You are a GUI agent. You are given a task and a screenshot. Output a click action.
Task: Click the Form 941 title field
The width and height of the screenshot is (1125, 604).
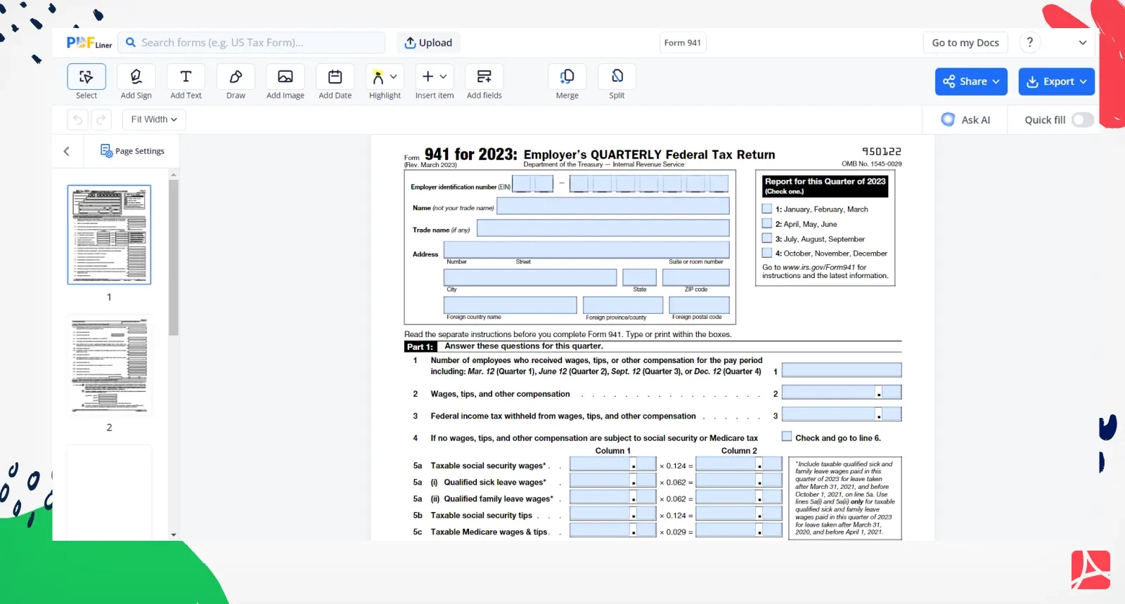point(683,42)
